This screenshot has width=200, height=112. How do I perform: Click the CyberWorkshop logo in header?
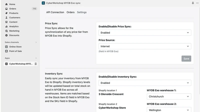point(43,3)
